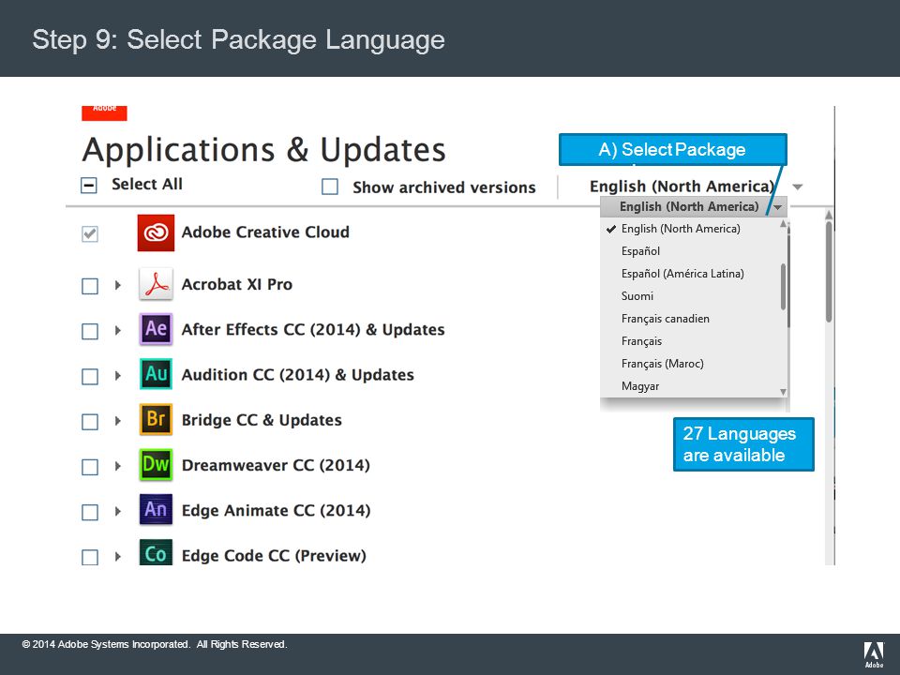The image size is (900, 675).
Task: Check the Bridge CC & Updates checkbox
Action: (x=90, y=422)
